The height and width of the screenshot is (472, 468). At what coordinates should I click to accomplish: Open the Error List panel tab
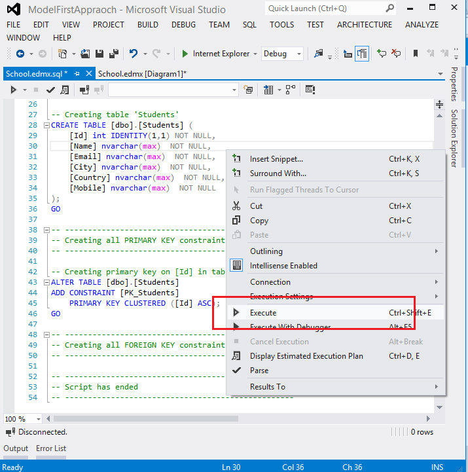coord(51,448)
